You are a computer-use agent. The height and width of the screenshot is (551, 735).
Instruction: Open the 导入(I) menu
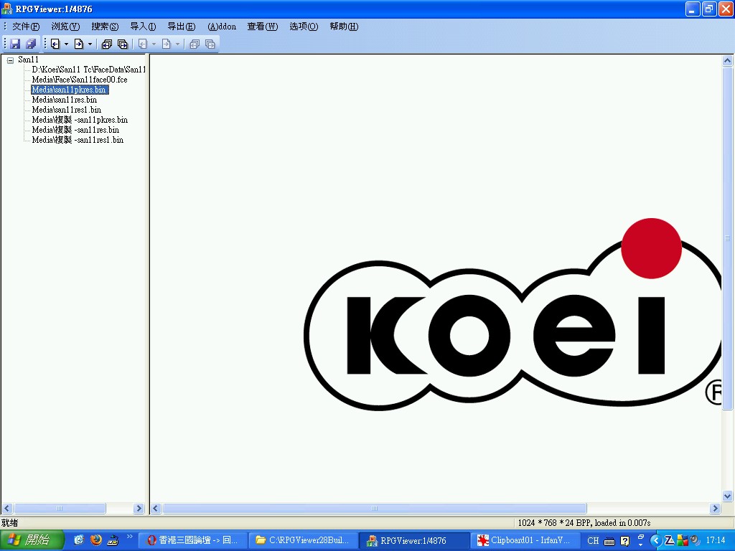click(143, 27)
